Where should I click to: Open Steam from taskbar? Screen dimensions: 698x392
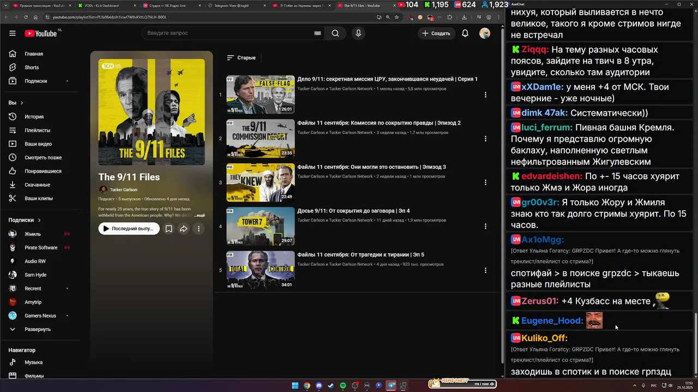pyautogui.click(x=331, y=385)
